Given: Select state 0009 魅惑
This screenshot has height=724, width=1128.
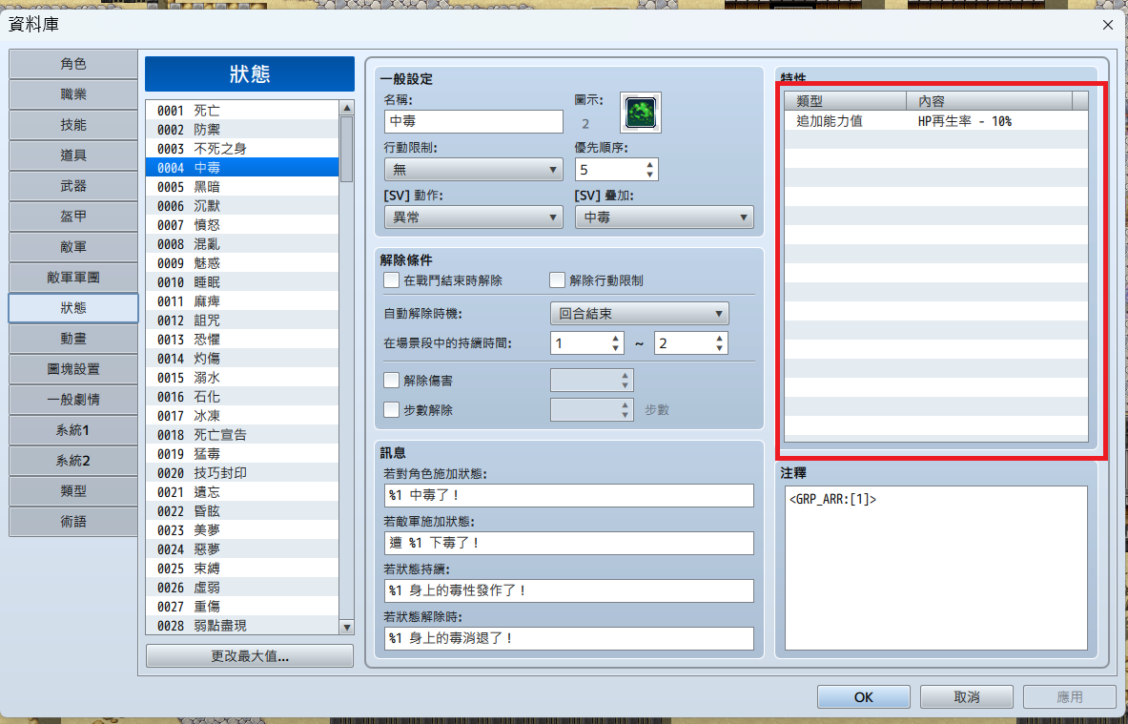Looking at the screenshot, I should [x=242, y=262].
